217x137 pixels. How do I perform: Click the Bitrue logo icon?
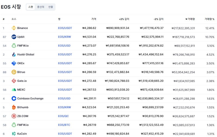[x=14, y=72]
